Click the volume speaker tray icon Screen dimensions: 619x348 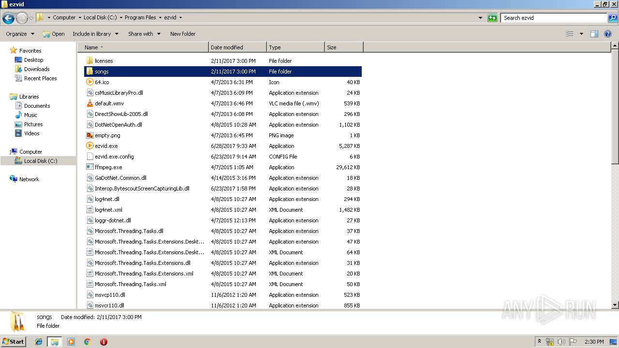click(x=561, y=342)
